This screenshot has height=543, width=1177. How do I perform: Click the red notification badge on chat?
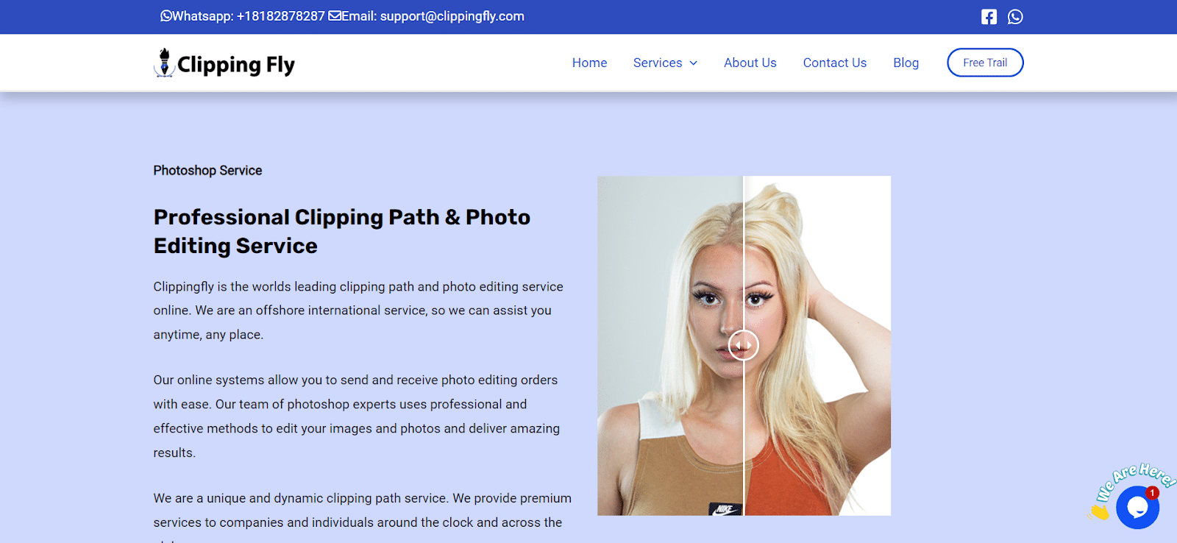(x=1152, y=493)
